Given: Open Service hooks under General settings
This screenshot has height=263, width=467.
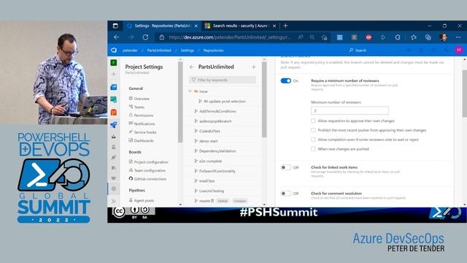Looking at the screenshot, I should click(x=145, y=132).
